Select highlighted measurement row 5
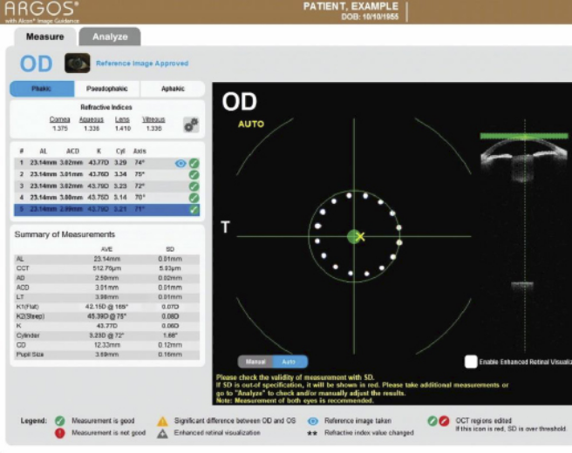The image size is (572, 453). (105, 209)
